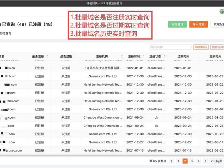Image resolution: width=224 pixels, height=168 pixels.
Task: Click the horizontal scrollbar below the table
Action: coord(112,156)
